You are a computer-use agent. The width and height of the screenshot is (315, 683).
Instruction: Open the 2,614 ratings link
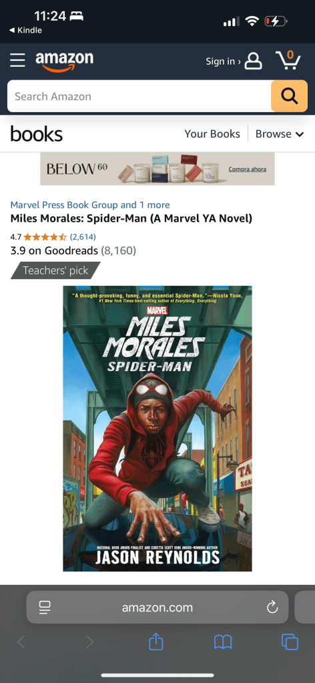pos(83,236)
